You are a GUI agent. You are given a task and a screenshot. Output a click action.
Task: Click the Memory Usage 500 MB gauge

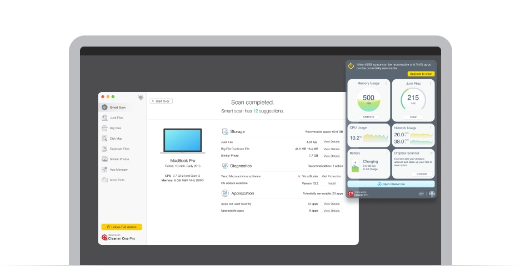[368, 100]
